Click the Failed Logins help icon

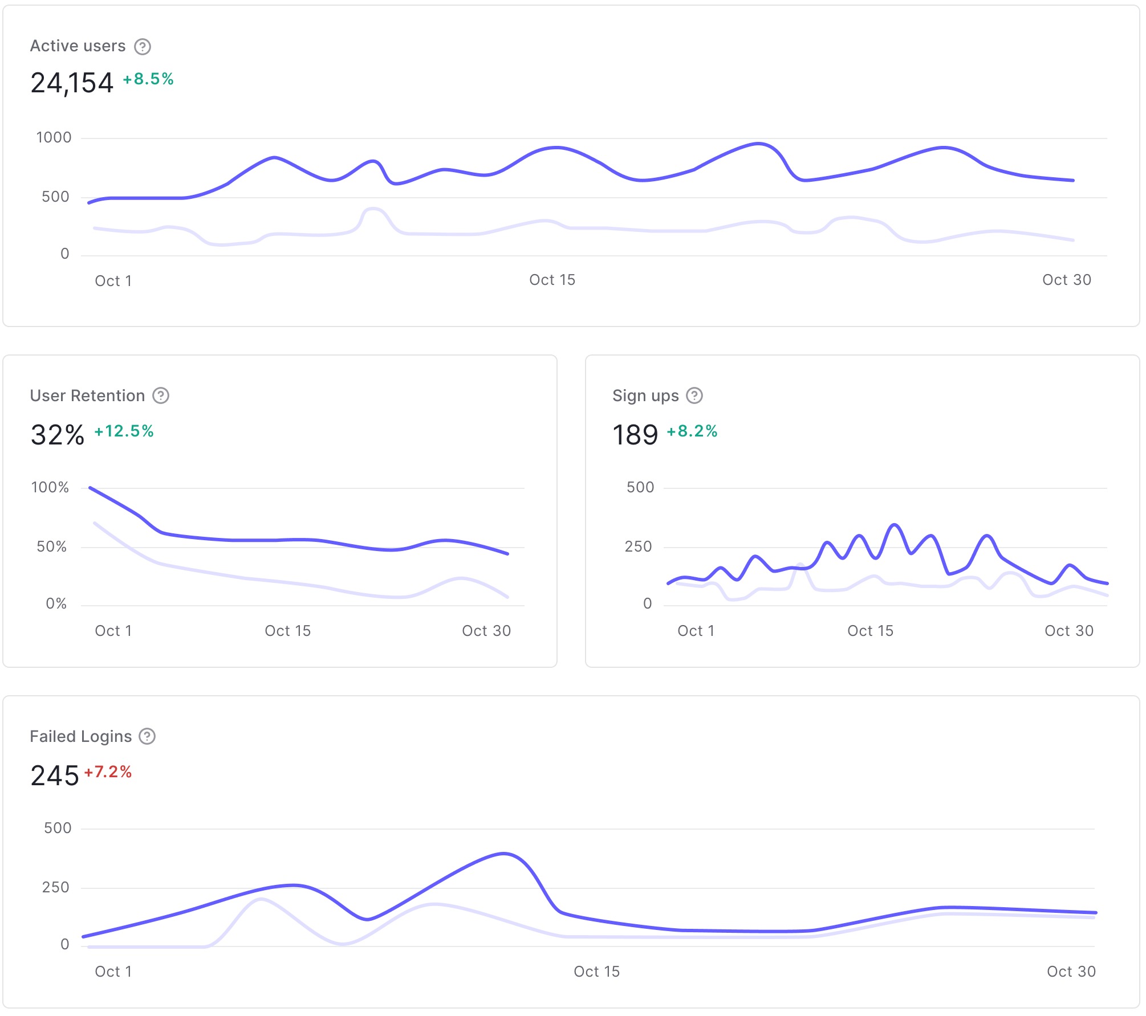pos(147,736)
